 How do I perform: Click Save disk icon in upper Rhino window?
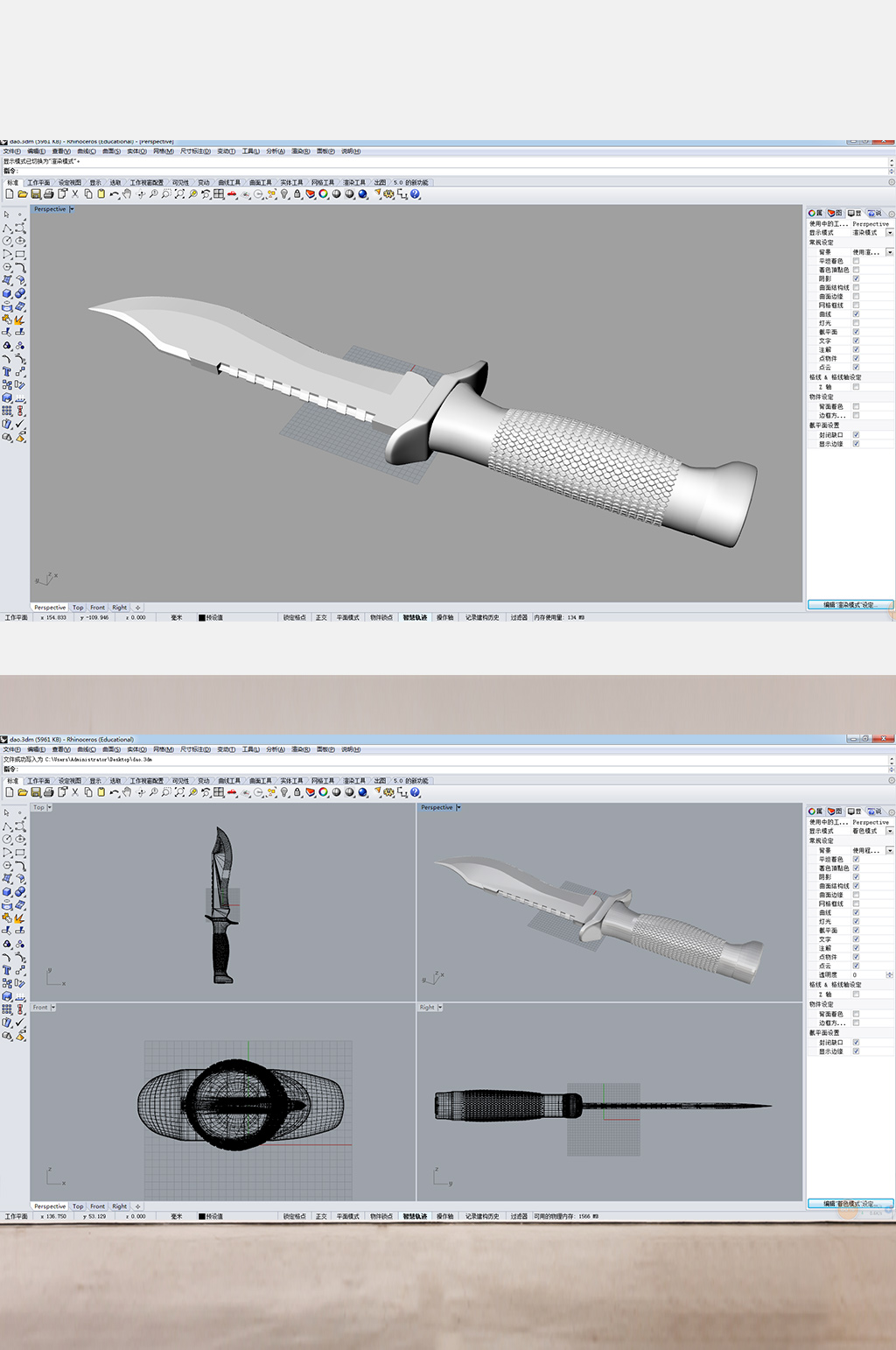click(36, 194)
